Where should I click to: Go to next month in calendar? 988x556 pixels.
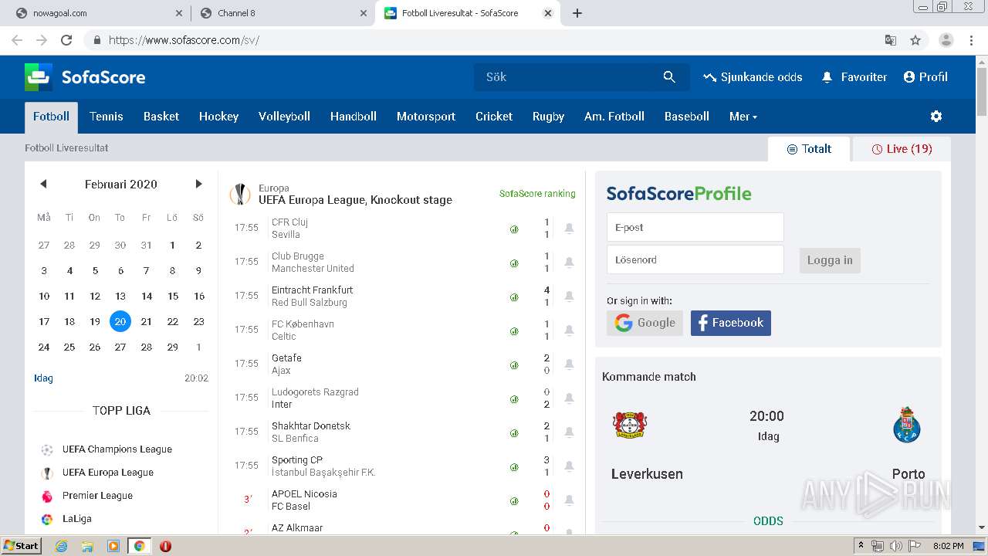pyautogui.click(x=198, y=184)
